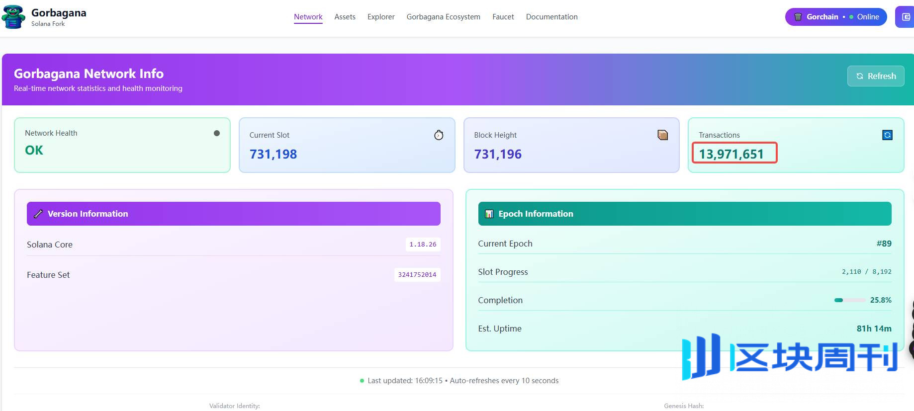This screenshot has width=914, height=411.
Task: Go to the Assets menu item
Action: click(x=345, y=17)
